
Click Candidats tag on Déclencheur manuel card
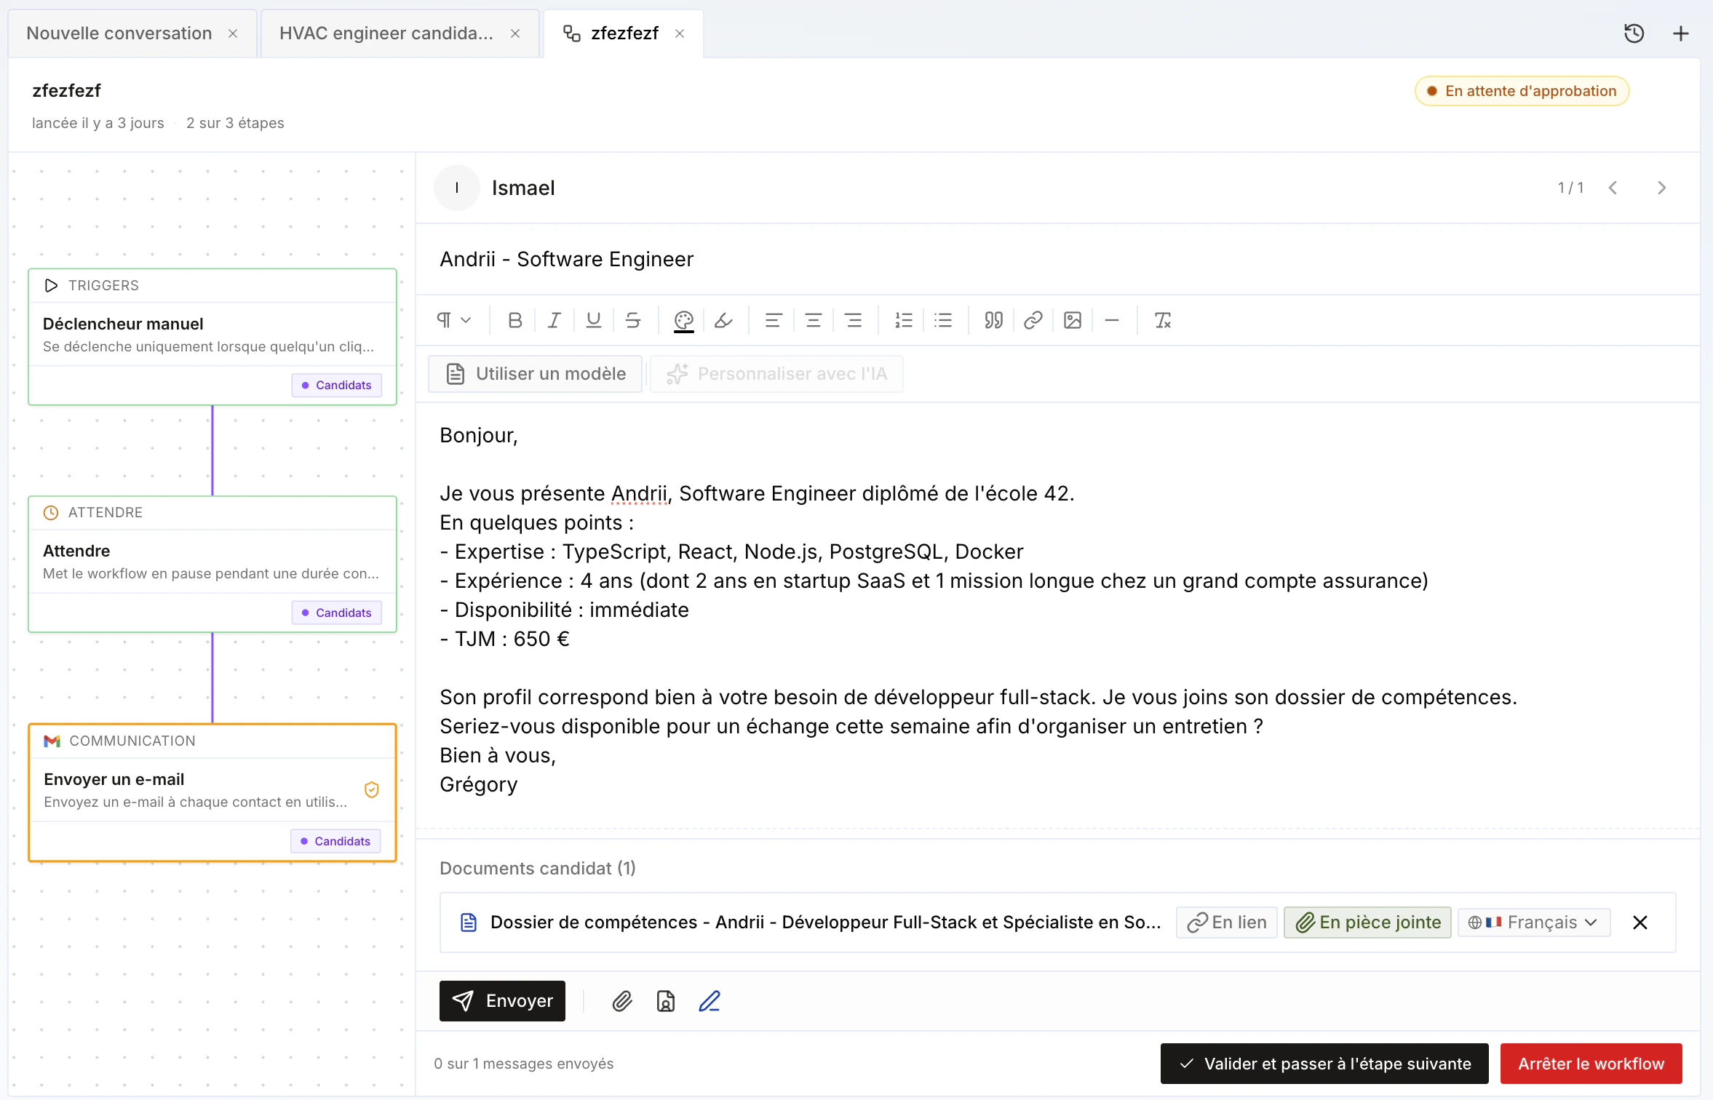point(337,385)
